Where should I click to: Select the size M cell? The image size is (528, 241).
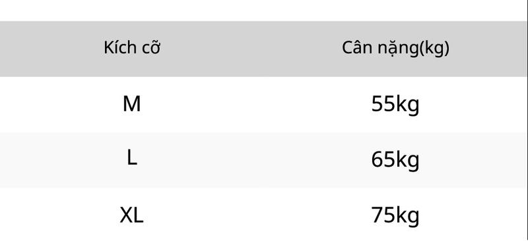[x=131, y=104]
